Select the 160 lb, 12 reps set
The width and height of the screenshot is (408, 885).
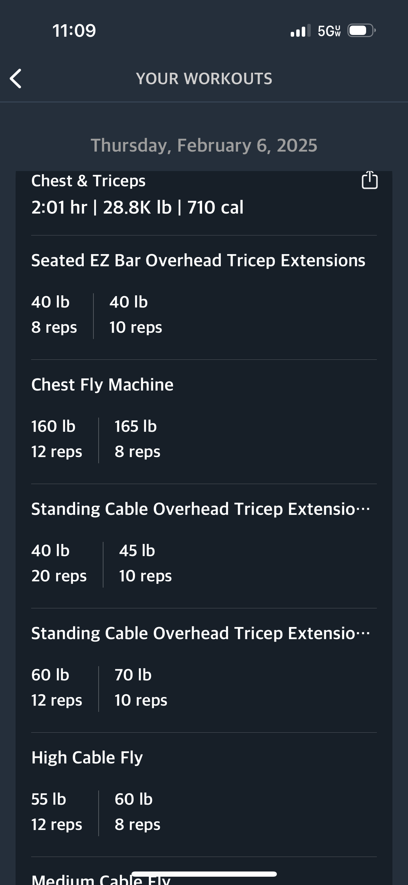pyautogui.click(x=57, y=439)
